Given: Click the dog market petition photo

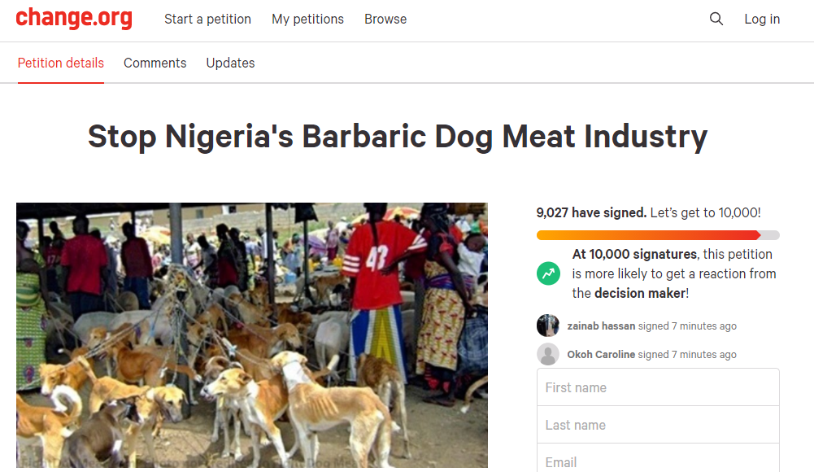Looking at the screenshot, I should coord(252,335).
